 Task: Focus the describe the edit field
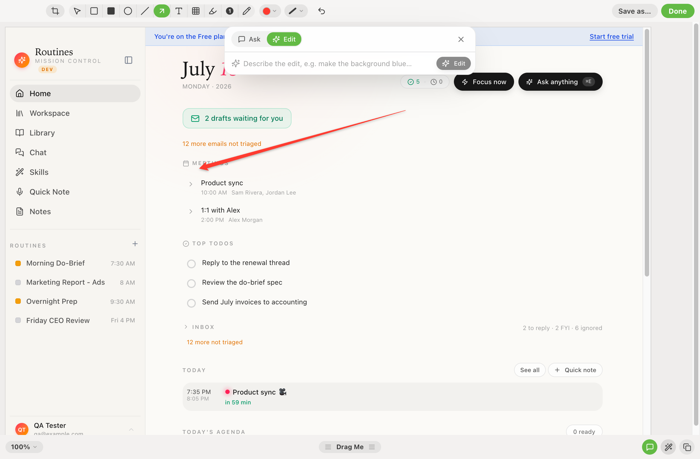[327, 64]
